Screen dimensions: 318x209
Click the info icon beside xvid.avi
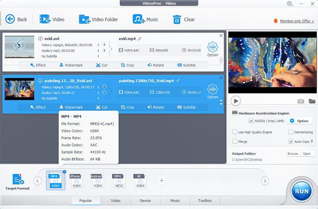coord(40,38)
